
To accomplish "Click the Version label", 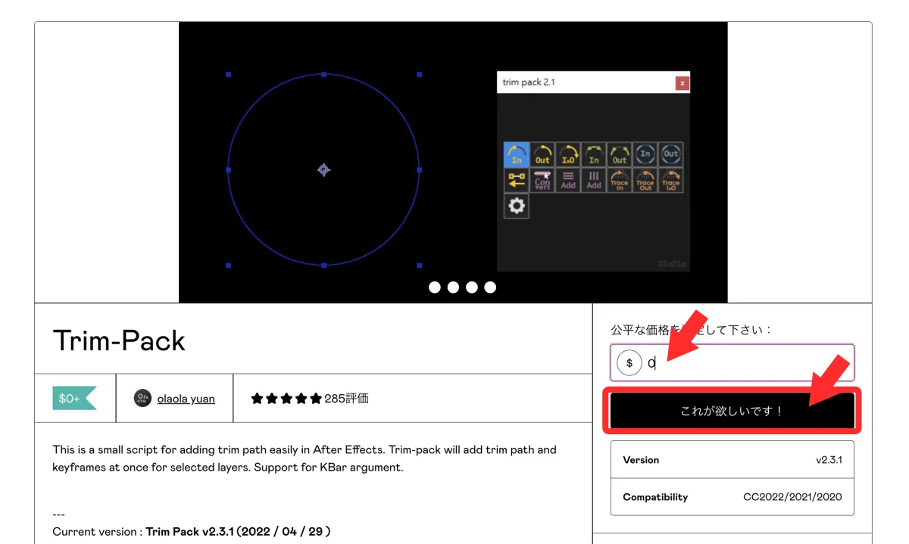I will tap(641, 459).
